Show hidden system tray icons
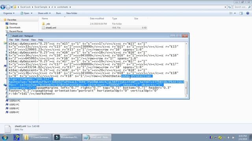 pos(206,137)
